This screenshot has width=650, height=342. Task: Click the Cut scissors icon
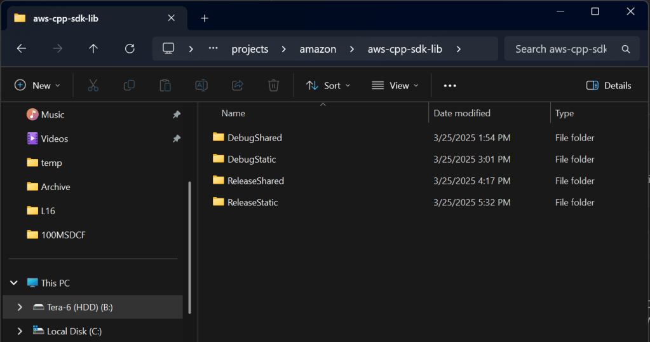click(x=93, y=85)
